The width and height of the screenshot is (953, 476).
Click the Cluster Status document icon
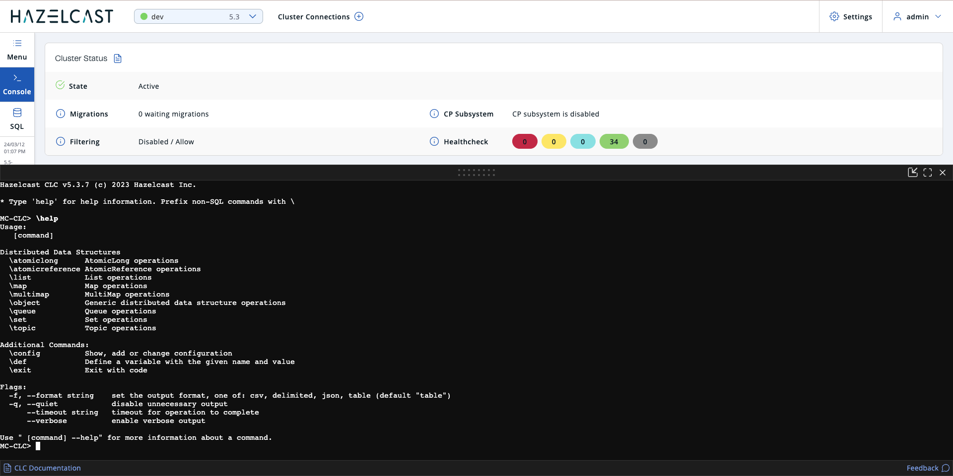(x=118, y=59)
